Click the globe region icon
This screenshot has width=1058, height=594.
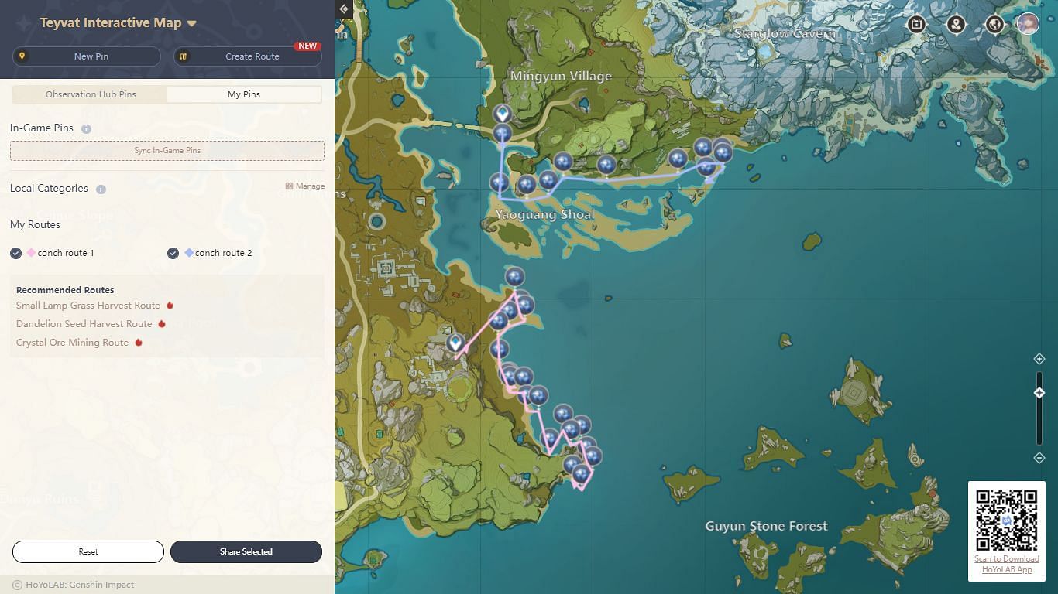994,25
